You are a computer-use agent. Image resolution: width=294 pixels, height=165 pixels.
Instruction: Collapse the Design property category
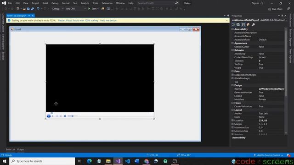[x=232, y=85]
